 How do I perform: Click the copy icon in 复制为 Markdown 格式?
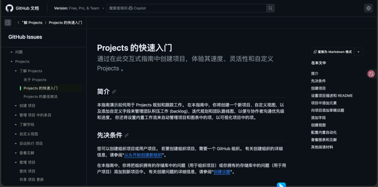315,52
